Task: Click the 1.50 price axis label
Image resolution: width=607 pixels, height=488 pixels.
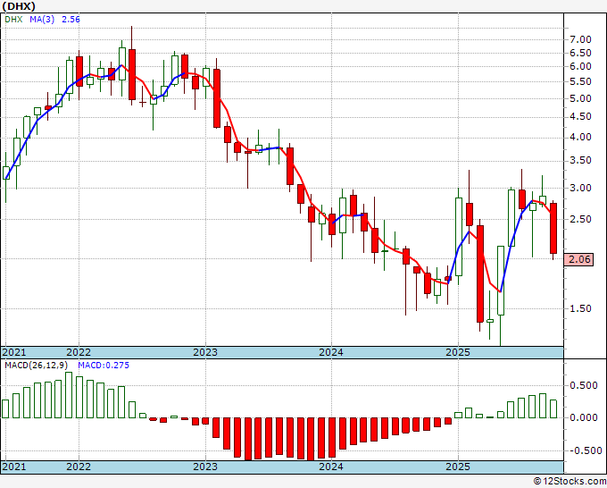Action: pyautogui.click(x=580, y=308)
